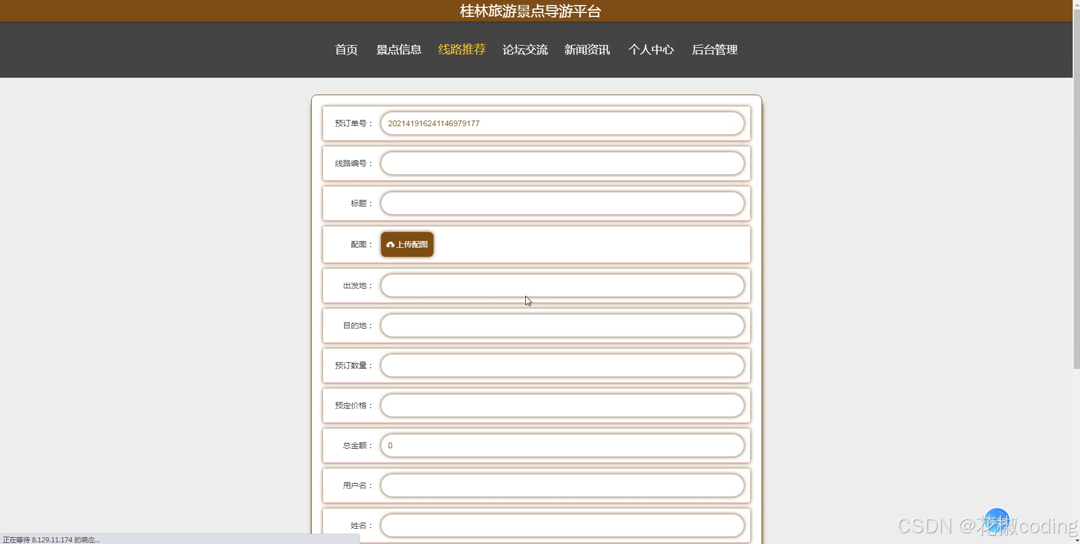1080x544 pixels.
Task: Click the cloud upload icon on 上传配图 button
Action: [391, 244]
